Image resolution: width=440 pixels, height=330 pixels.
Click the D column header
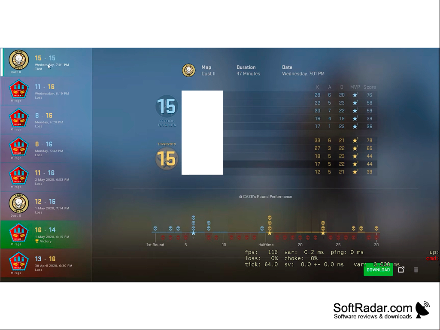pos(342,87)
